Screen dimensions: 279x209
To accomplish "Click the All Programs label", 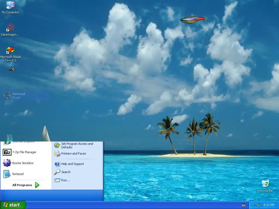I will coord(22,185).
